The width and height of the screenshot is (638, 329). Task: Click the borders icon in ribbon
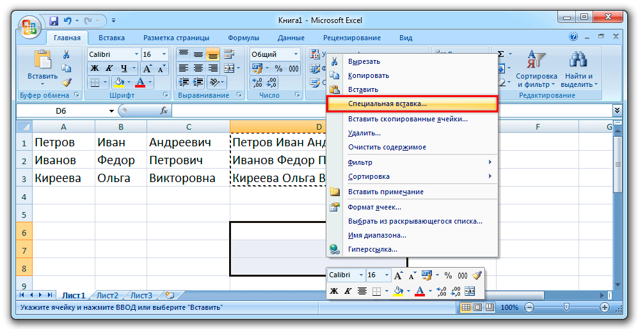pos(95,83)
